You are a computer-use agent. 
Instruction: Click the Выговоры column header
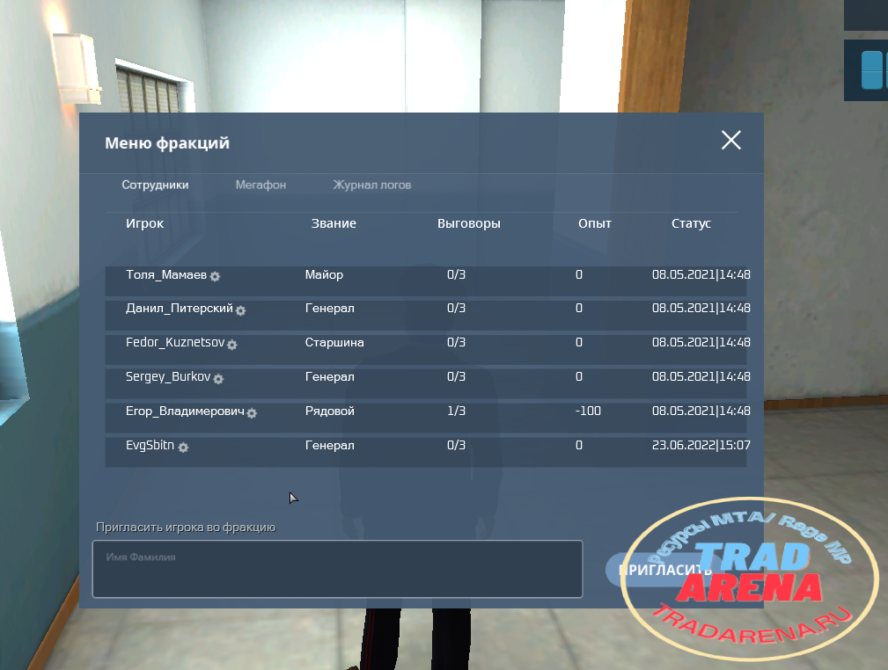coord(469,223)
